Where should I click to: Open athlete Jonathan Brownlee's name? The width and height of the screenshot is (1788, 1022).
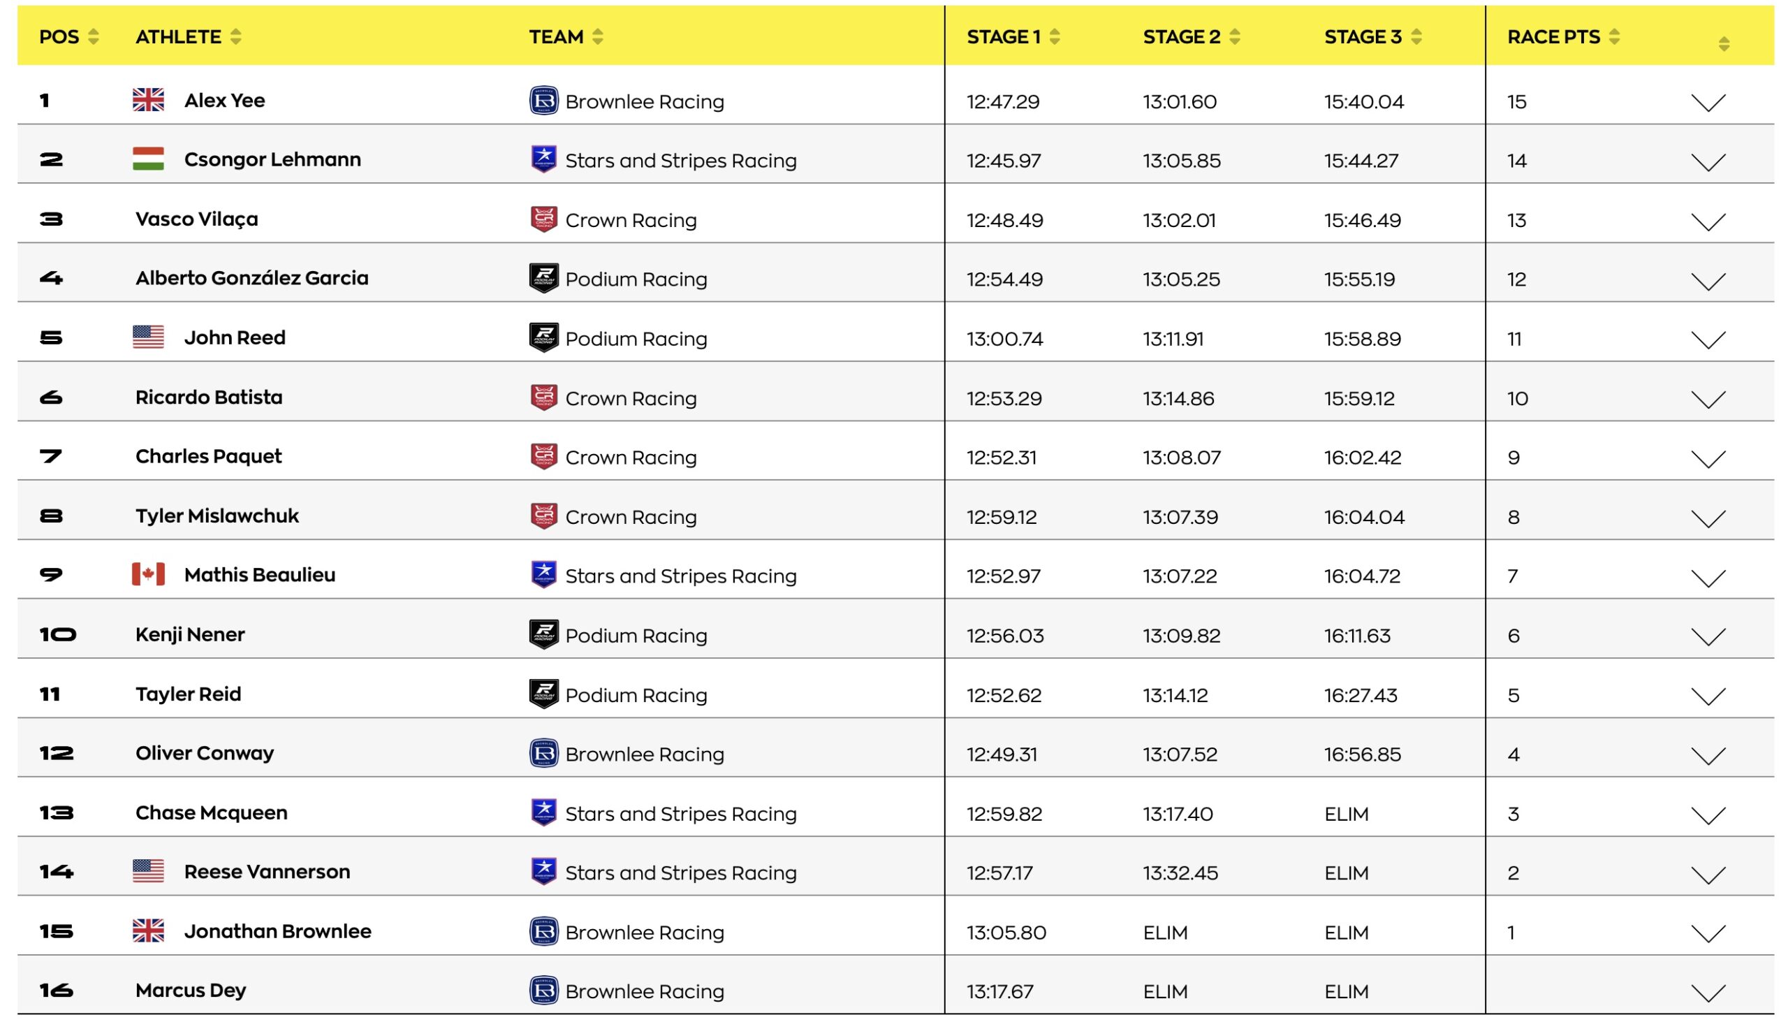click(x=277, y=931)
